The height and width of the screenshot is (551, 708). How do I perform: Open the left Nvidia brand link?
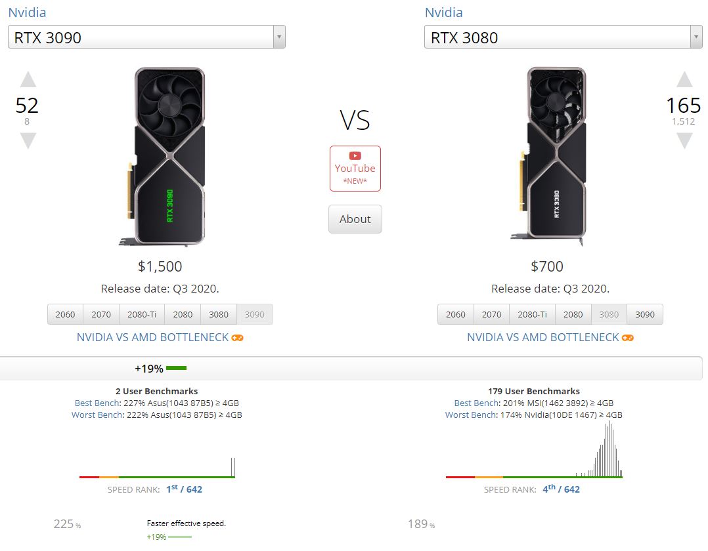[x=27, y=12]
